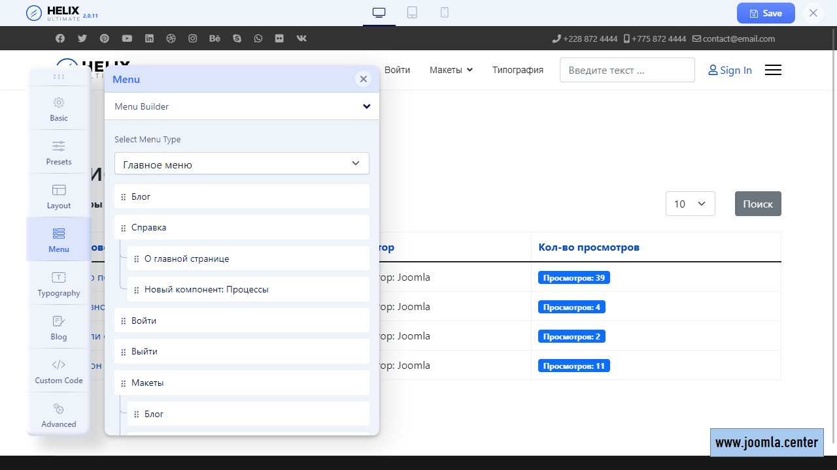
Task: Select desktop device preview icon
Action: pos(379,13)
